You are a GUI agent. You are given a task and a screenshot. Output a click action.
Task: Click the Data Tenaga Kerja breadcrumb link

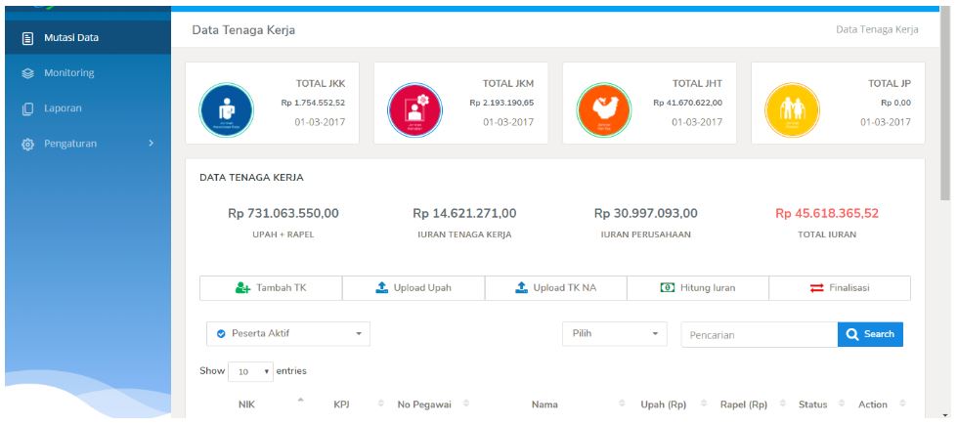pyautogui.click(x=877, y=29)
